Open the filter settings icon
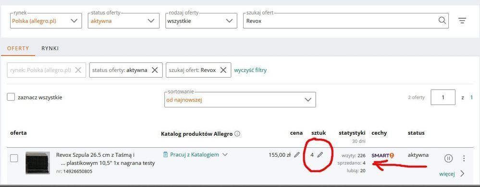480x187 pixels. 462,21
